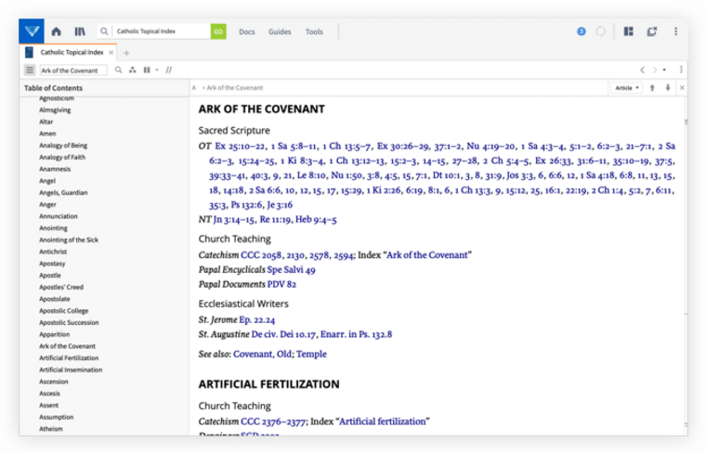Image resolution: width=706 pixels, height=453 pixels.
Task: Select Atheism in table of contents
Action: [x=51, y=429]
